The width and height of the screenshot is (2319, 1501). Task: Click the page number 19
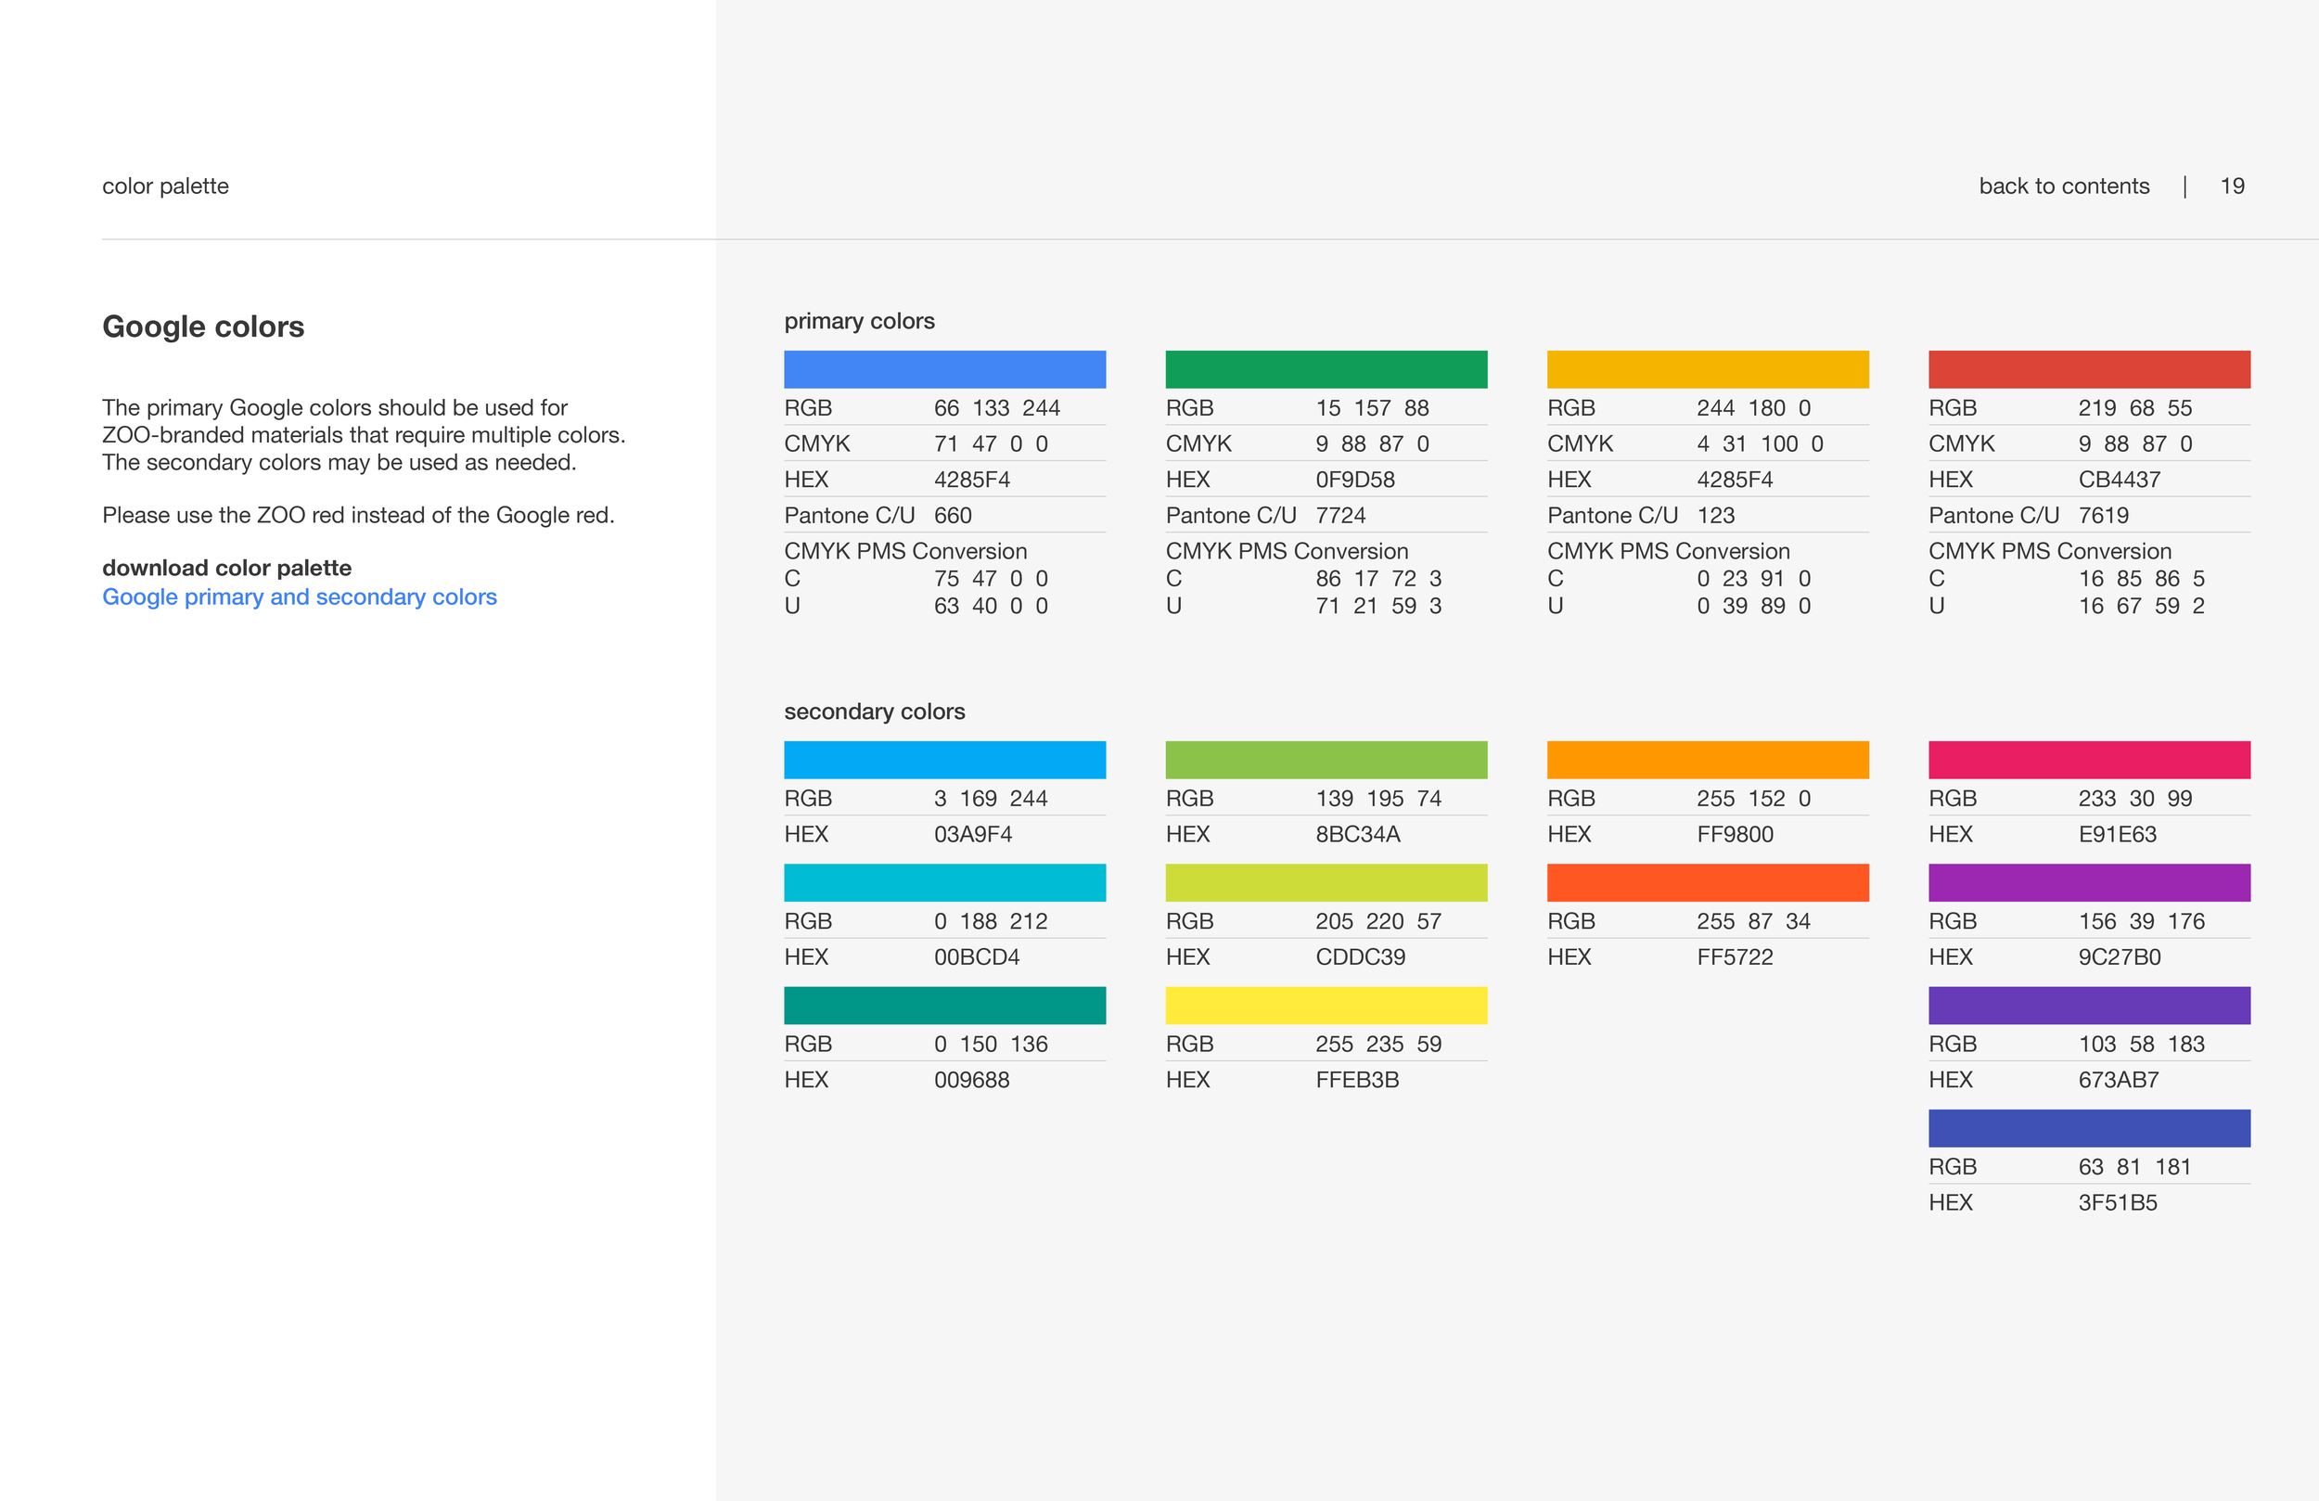point(2231,186)
